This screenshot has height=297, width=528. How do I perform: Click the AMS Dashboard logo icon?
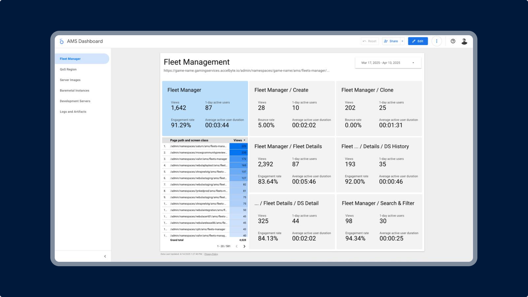pyautogui.click(x=62, y=41)
